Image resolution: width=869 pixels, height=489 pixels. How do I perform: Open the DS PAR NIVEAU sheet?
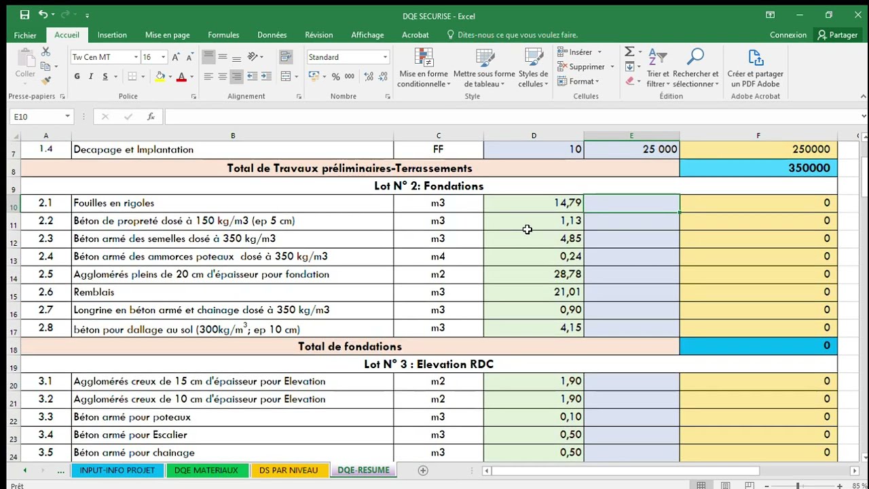tap(289, 470)
